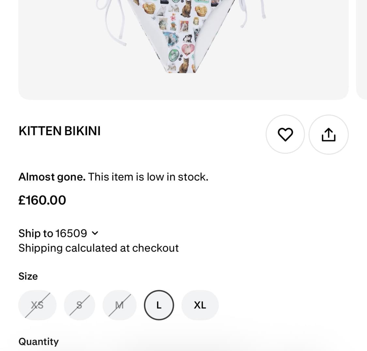Tap "Shipping calculated at checkout" text
Image resolution: width=367 pixels, height=351 pixels.
[x=99, y=248]
